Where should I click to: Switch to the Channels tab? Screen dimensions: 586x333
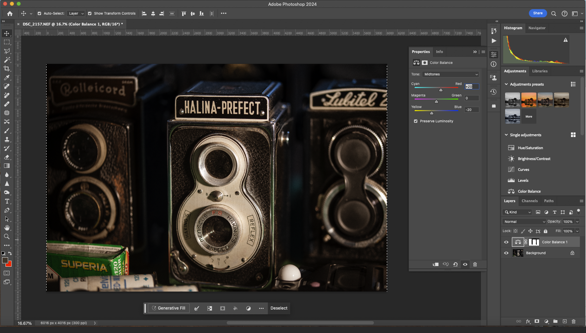click(529, 201)
